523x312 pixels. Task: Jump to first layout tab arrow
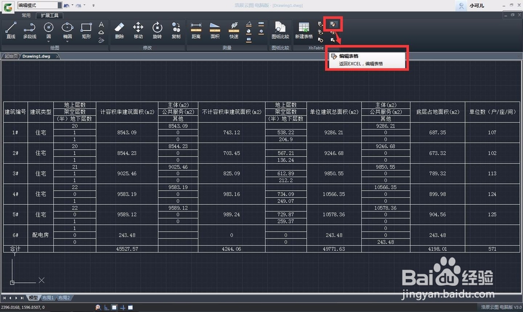[4, 298]
